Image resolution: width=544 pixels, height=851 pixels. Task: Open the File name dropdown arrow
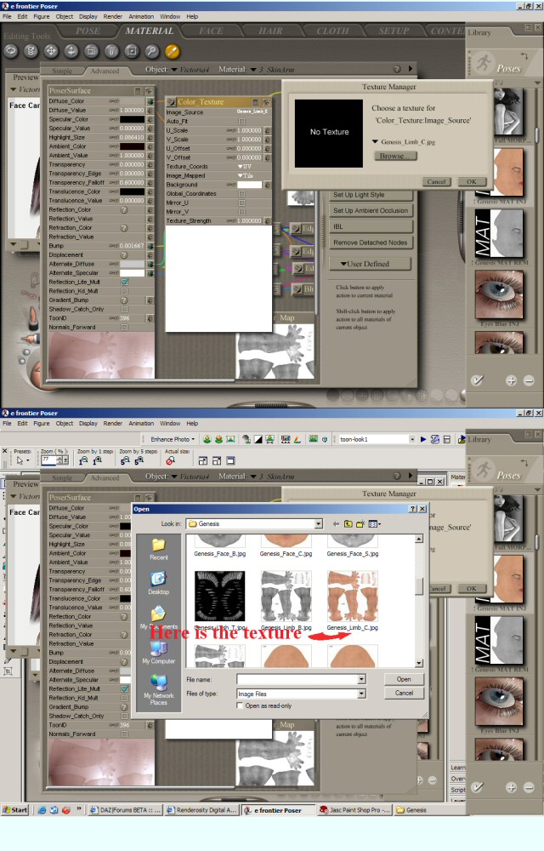[x=361, y=679]
